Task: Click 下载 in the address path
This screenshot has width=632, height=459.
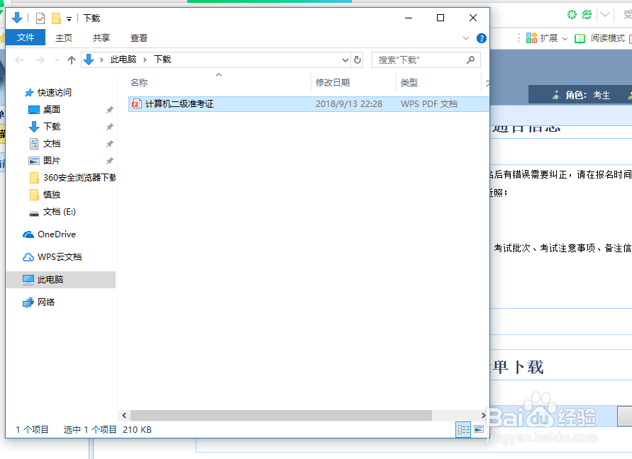Action: [x=162, y=59]
